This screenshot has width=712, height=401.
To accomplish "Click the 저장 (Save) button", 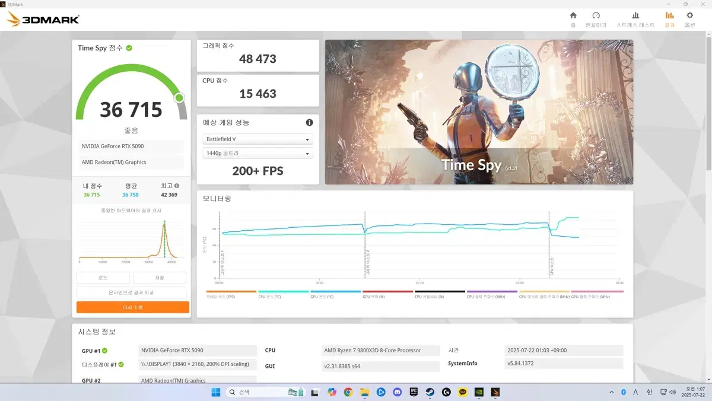I will (160, 278).
